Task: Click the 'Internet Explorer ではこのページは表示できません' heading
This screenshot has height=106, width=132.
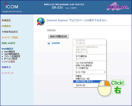Action: point(77,20)
